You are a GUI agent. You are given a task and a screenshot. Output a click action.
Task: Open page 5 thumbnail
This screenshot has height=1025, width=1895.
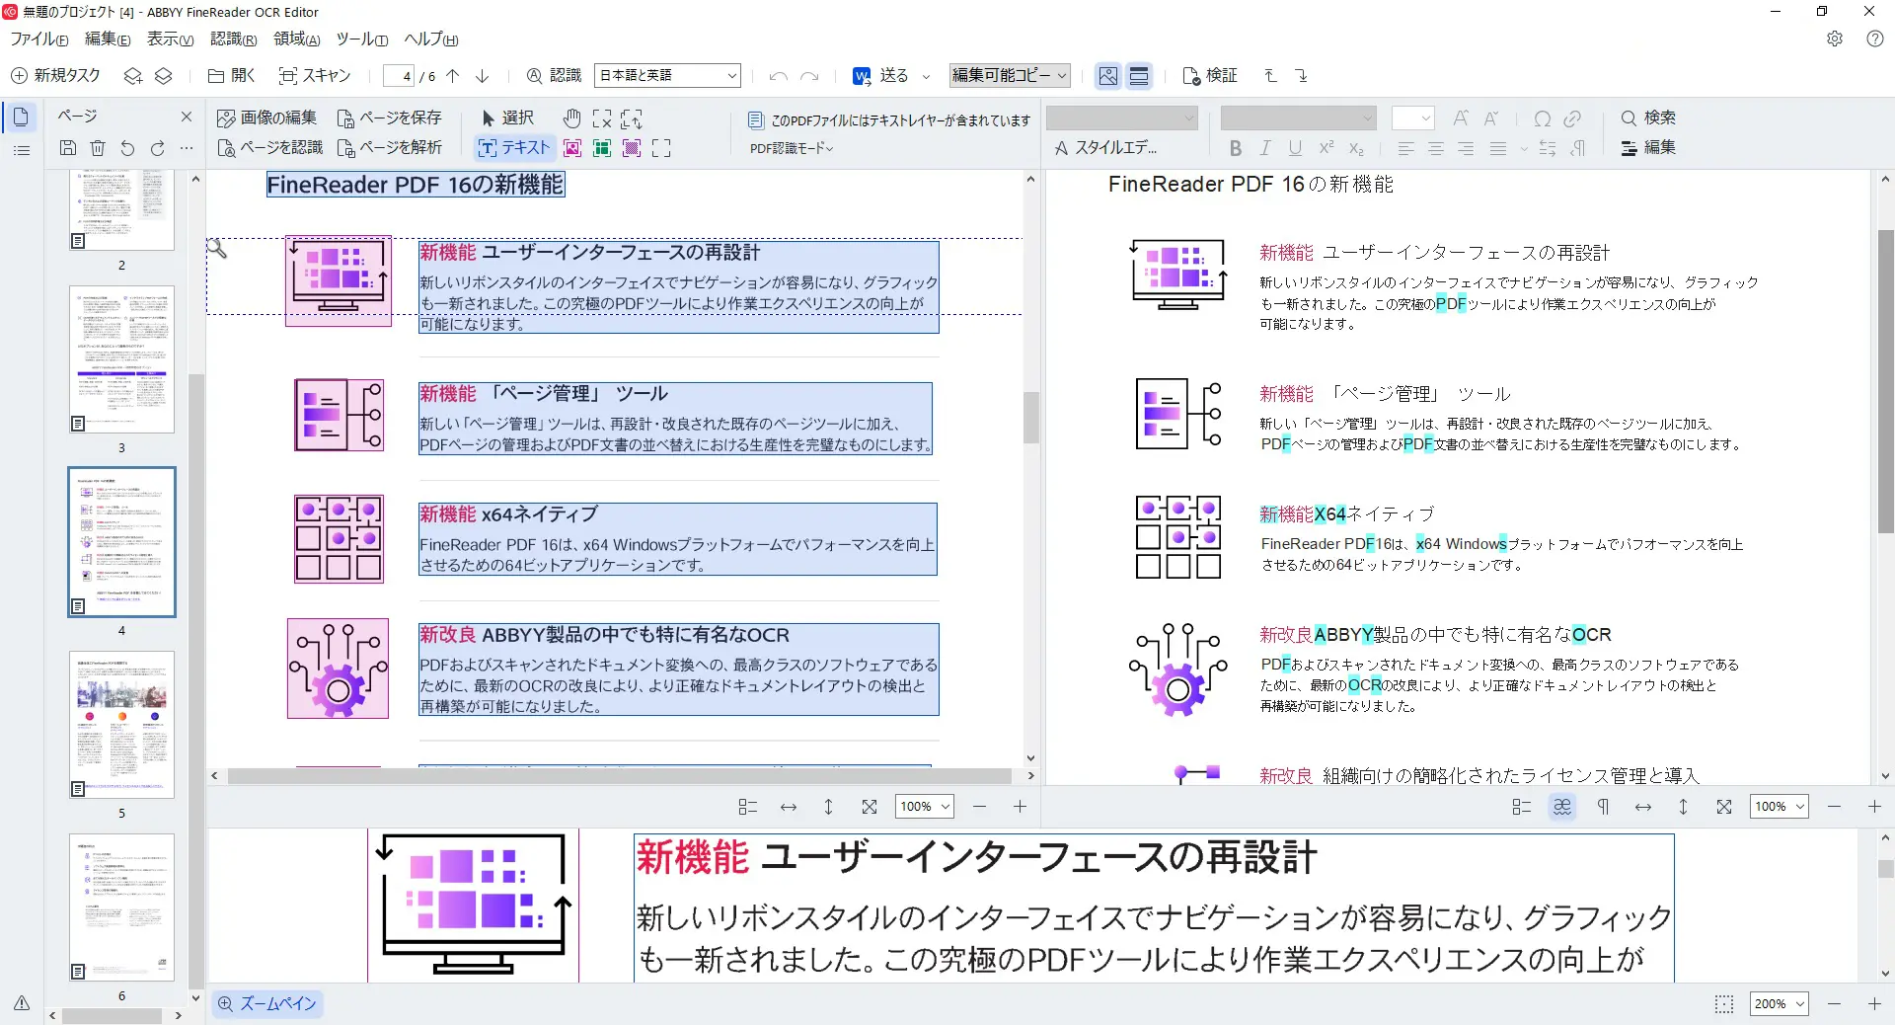coord(121,725)
